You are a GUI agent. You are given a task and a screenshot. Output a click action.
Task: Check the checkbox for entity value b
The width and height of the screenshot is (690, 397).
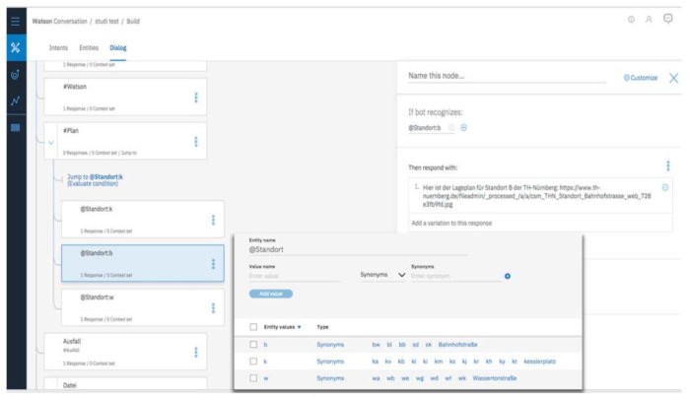pos(252,345)
